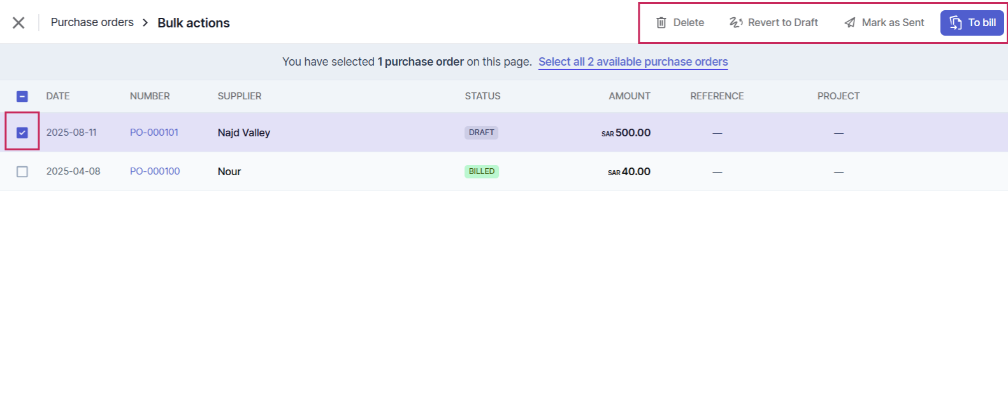
Task: Click the STATUS column header
Action: coord(482,96)
